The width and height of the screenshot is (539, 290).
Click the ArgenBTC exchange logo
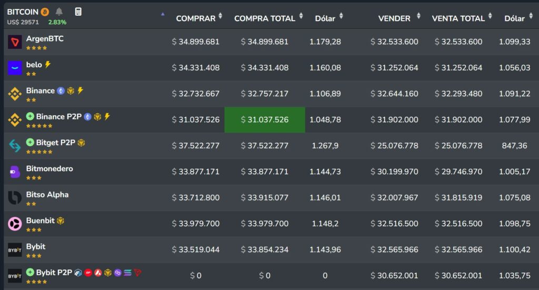point(15,42)
